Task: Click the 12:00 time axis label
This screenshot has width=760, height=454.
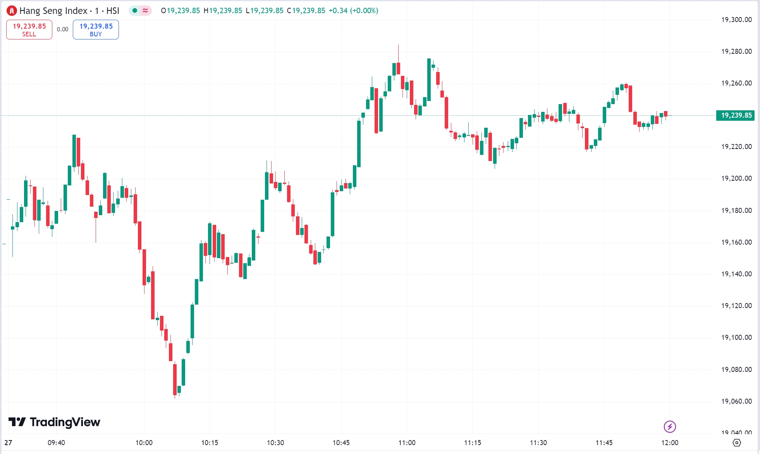Action: click(670, 442)
